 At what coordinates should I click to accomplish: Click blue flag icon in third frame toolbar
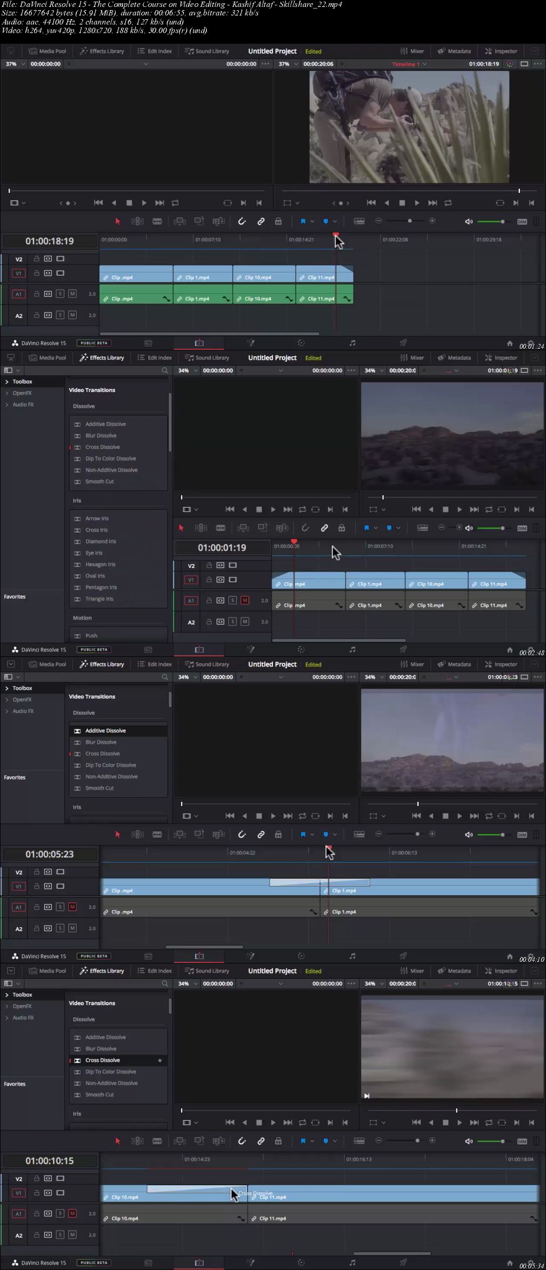pos(303,834)
